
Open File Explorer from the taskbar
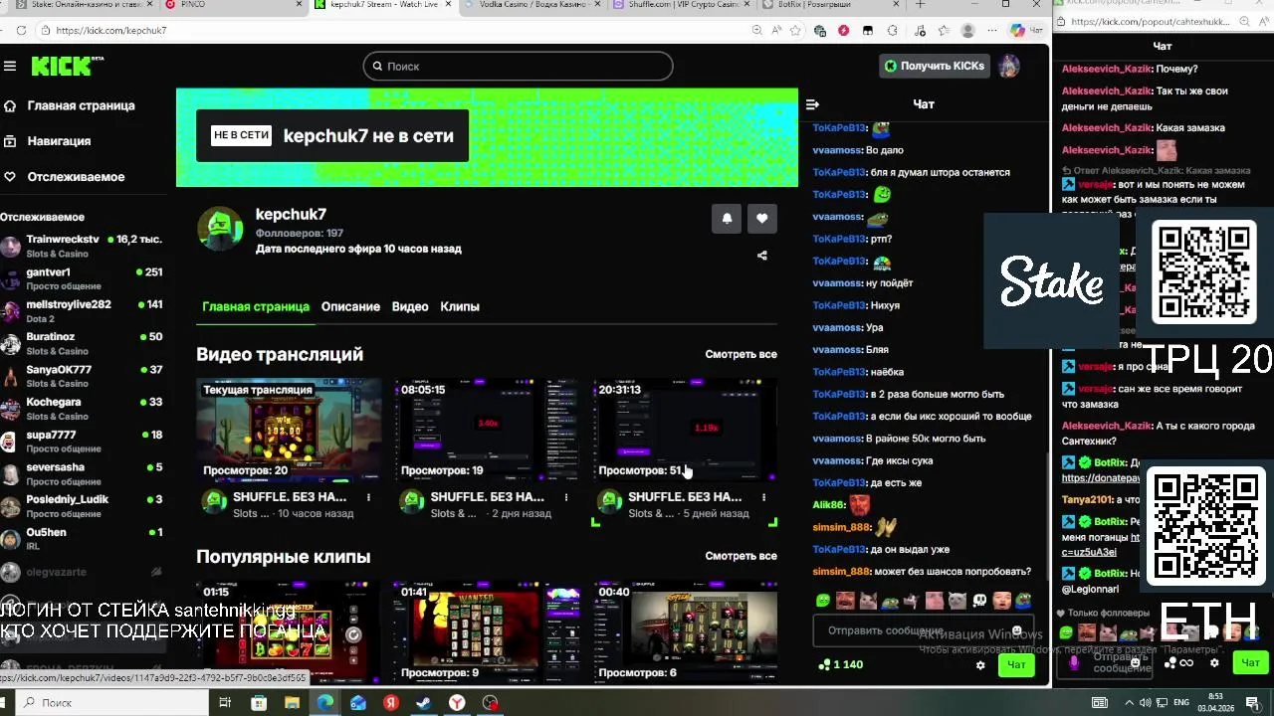click(292, 703)
